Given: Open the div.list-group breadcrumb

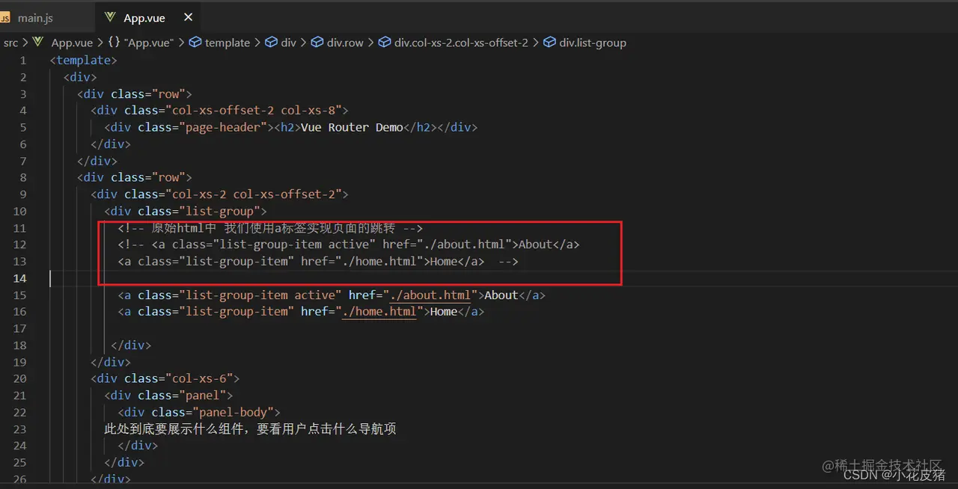Looking at the screenshot, I should coord(593,43).
